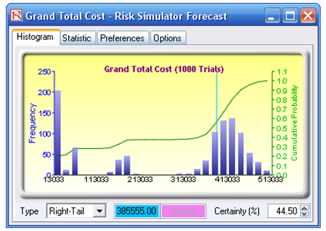The height and width of the screenshot is (231, 326).
Task: Minimize the forecast window
Action: coord(272,16)
